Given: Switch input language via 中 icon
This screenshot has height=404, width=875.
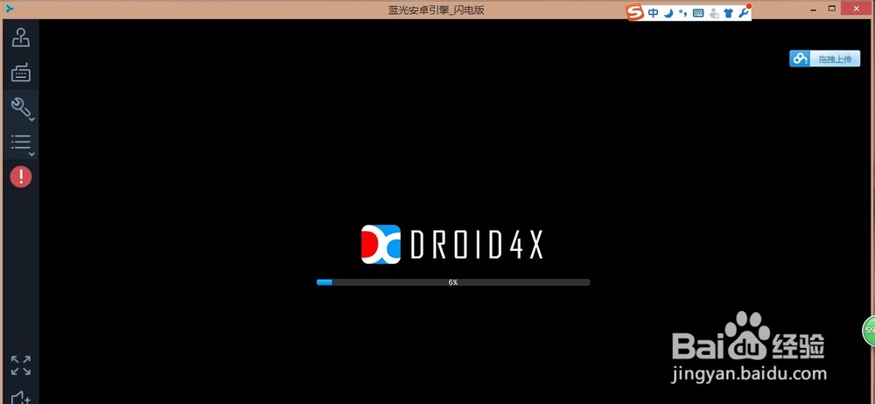Looking at the screenshot, I should pyautogui.click(x=654, y=13).
